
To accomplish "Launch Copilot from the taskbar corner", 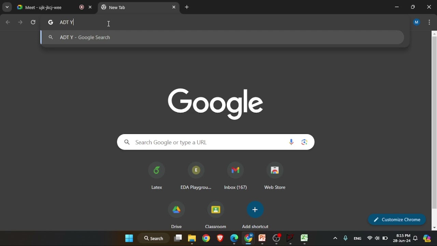I will coord(427,238).
